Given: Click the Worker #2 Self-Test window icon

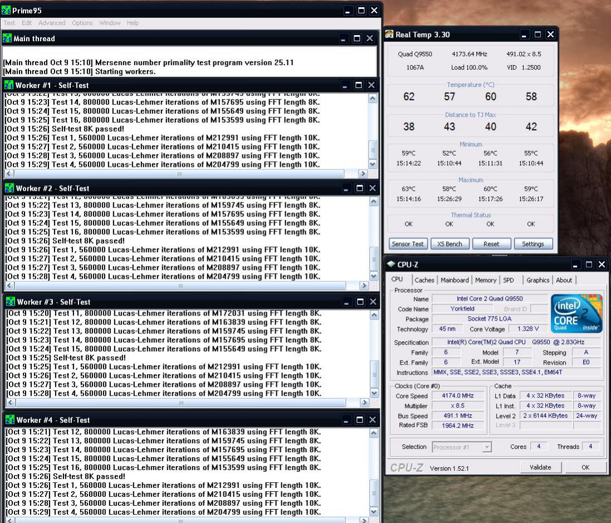Looking at the screenshot, I should (9, 188).
